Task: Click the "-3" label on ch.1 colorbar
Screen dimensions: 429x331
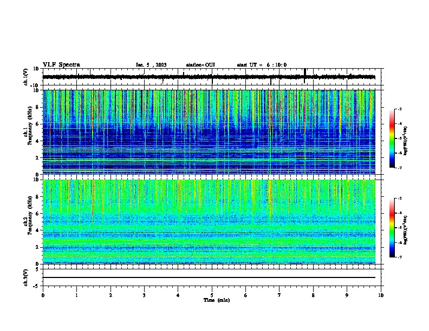Action: pyautogui.click(x=400, y=109)
